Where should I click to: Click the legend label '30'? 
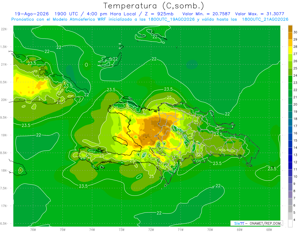[295, 32]
